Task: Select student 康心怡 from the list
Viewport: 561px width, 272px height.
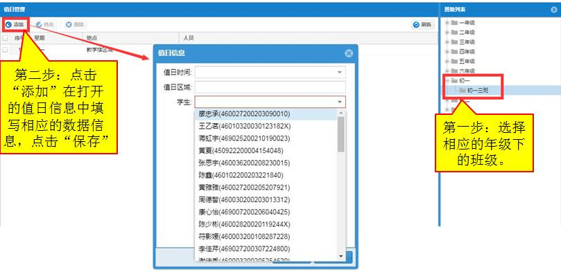Action: click(266, 212)
